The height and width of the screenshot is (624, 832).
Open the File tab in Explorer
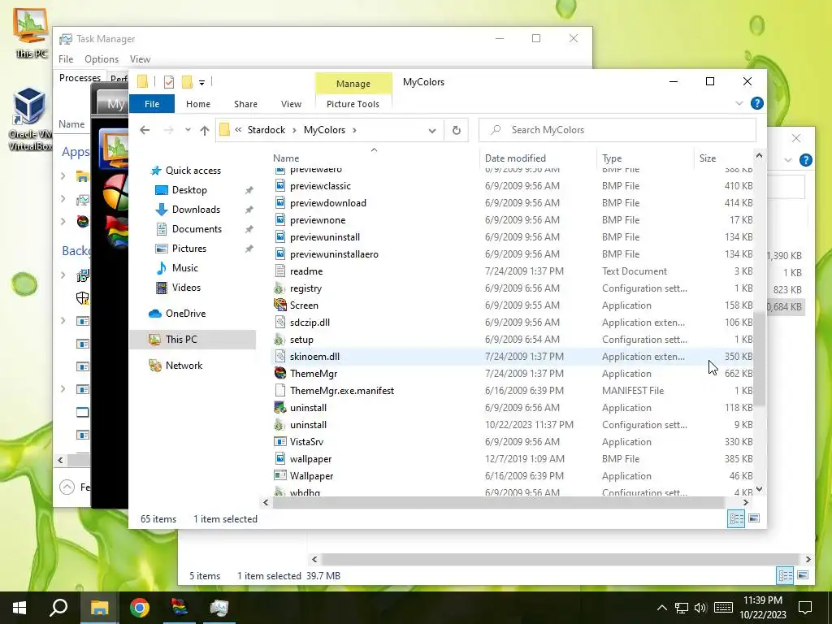point(152,104)
